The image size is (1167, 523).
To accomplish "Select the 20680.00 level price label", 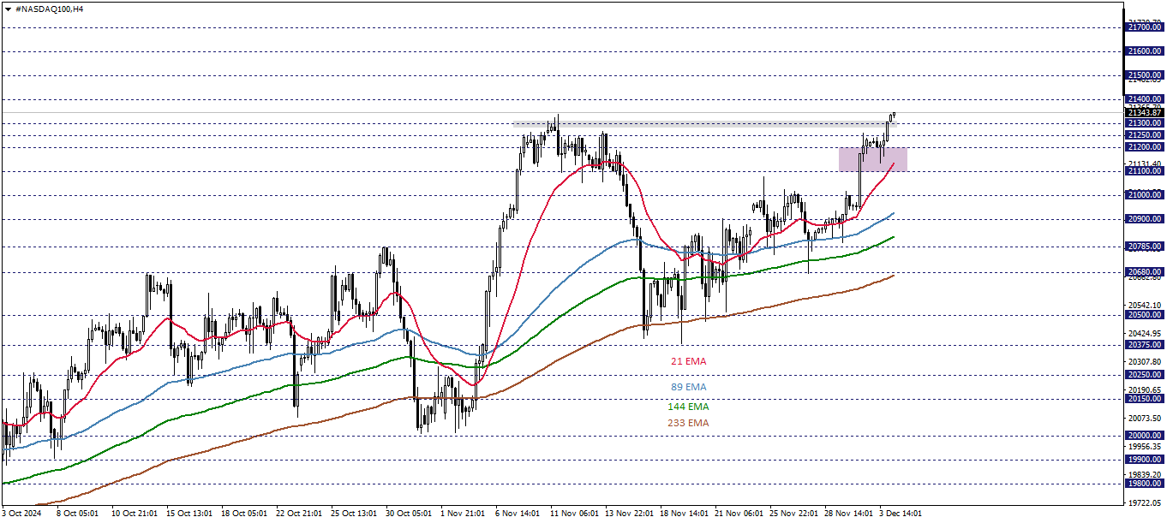I will pyautogui.click(x=1145, y=272).
